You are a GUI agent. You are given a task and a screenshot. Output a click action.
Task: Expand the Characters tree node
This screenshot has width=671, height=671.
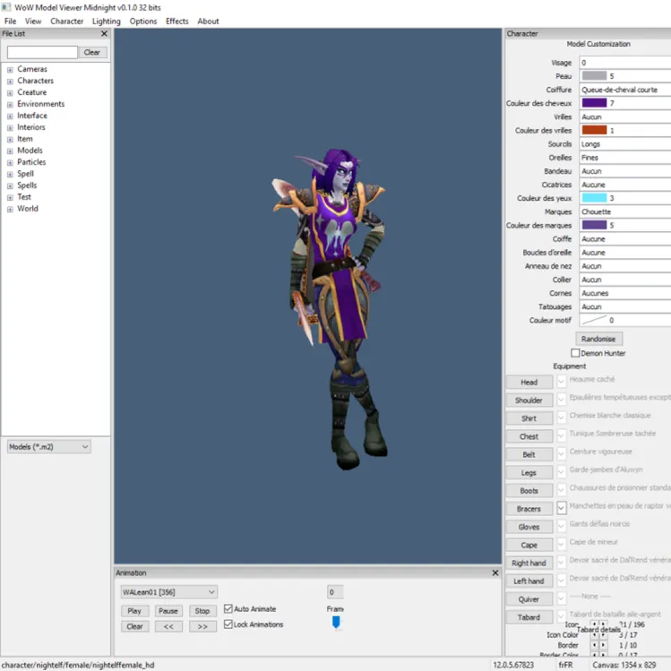[x=10, y=81]
